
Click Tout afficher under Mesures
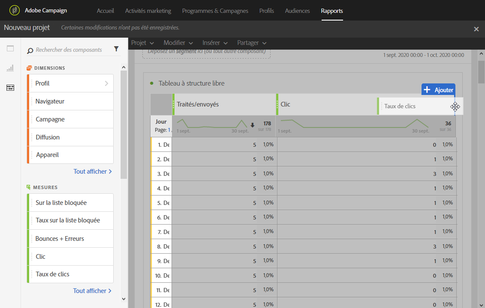click(92, 291)
